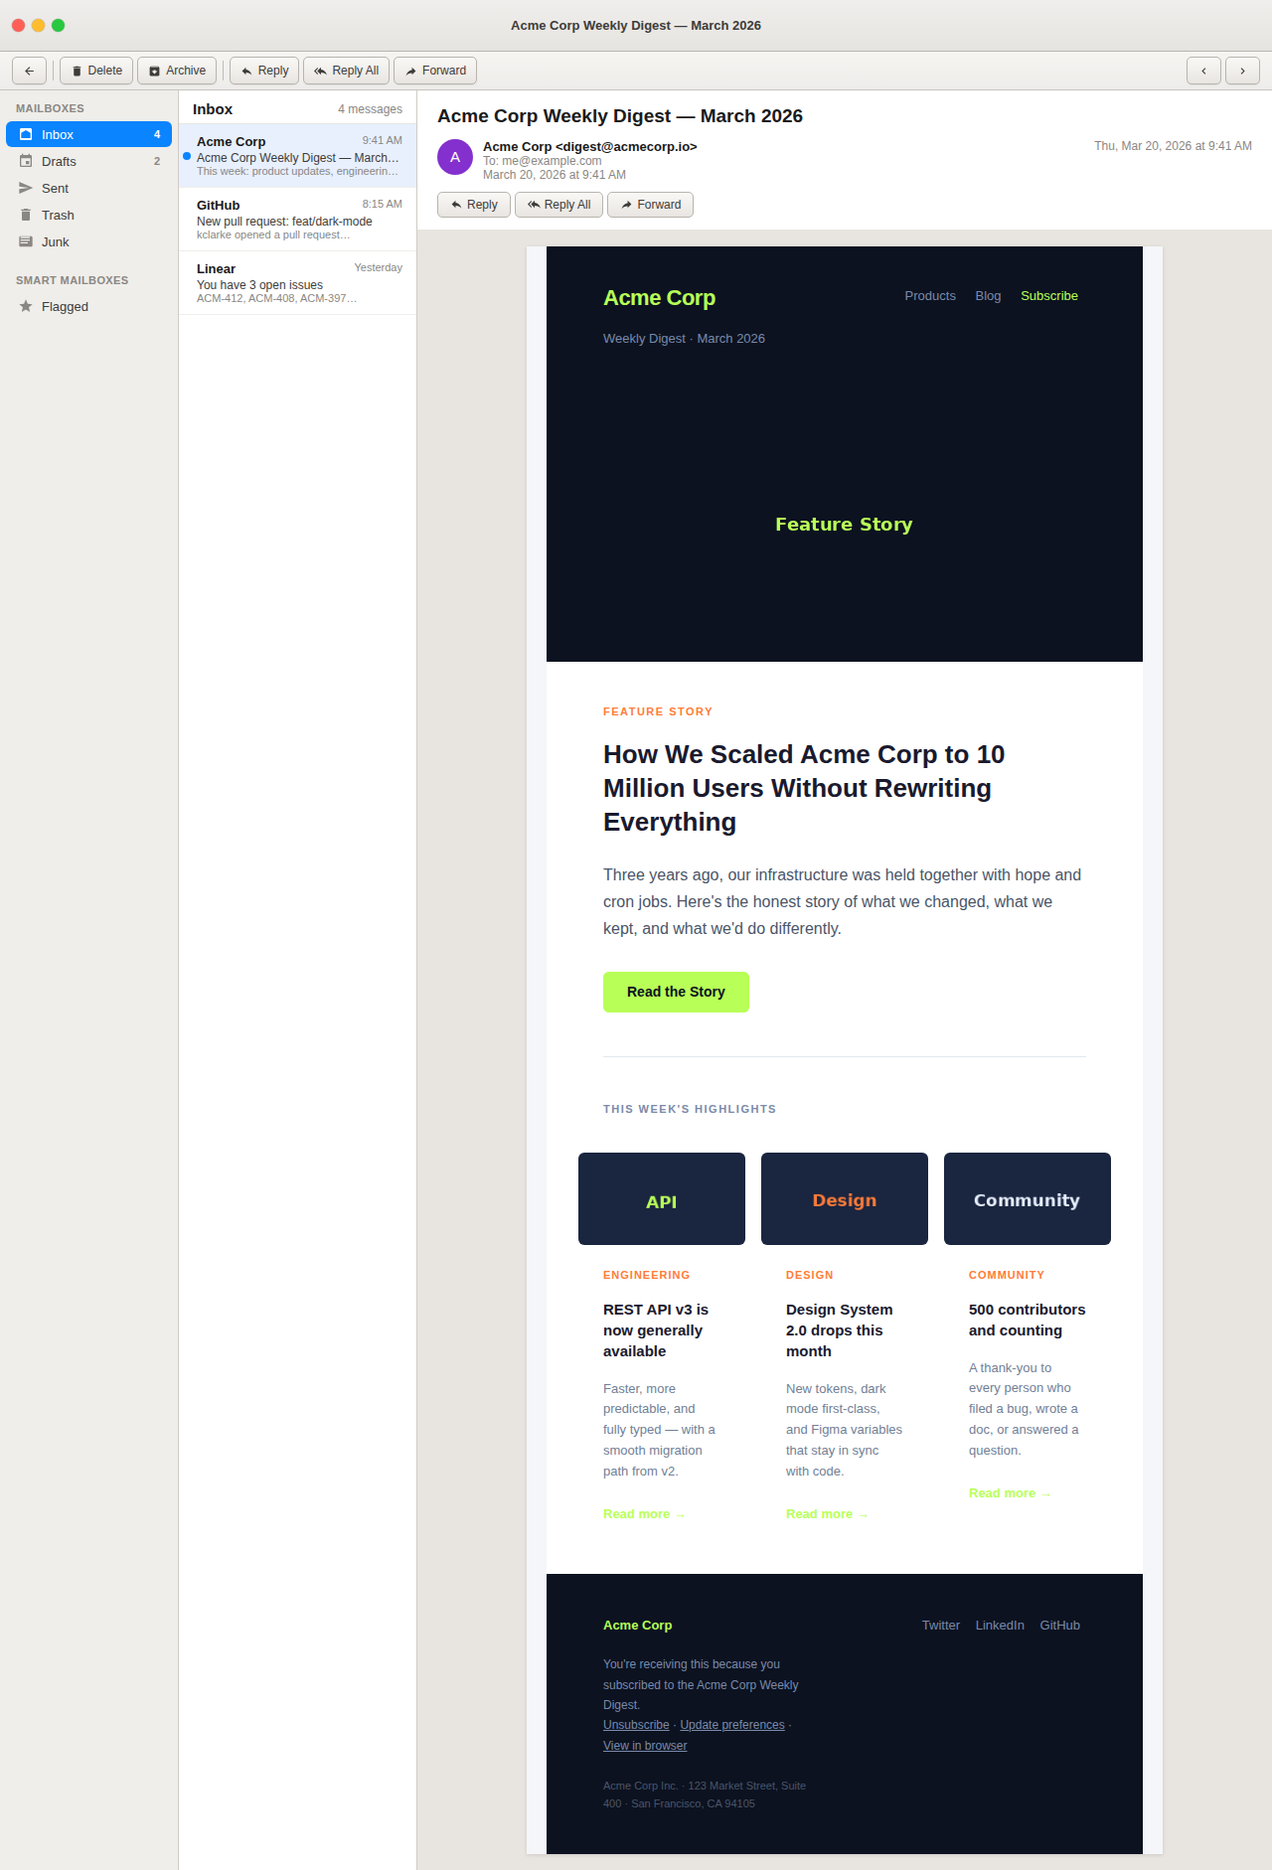
Task: Go to previous message with left chevron
Action: pos(1203,71)
